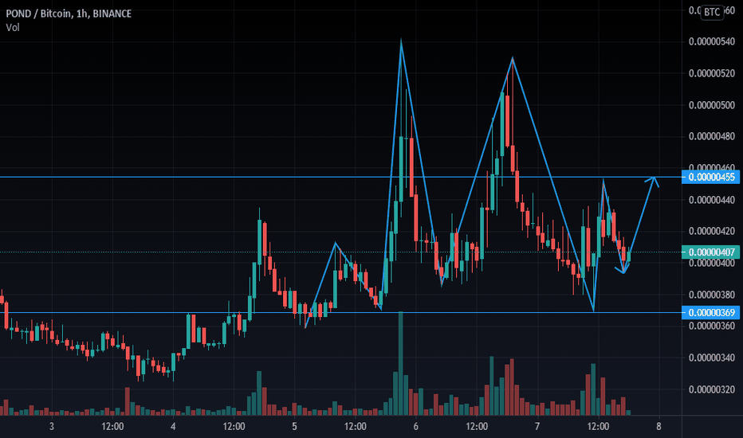The width and height of the screenshot is (743, 438).
Task: Click the 0.00000520 price axis value
Action: (x=712, y=73)
